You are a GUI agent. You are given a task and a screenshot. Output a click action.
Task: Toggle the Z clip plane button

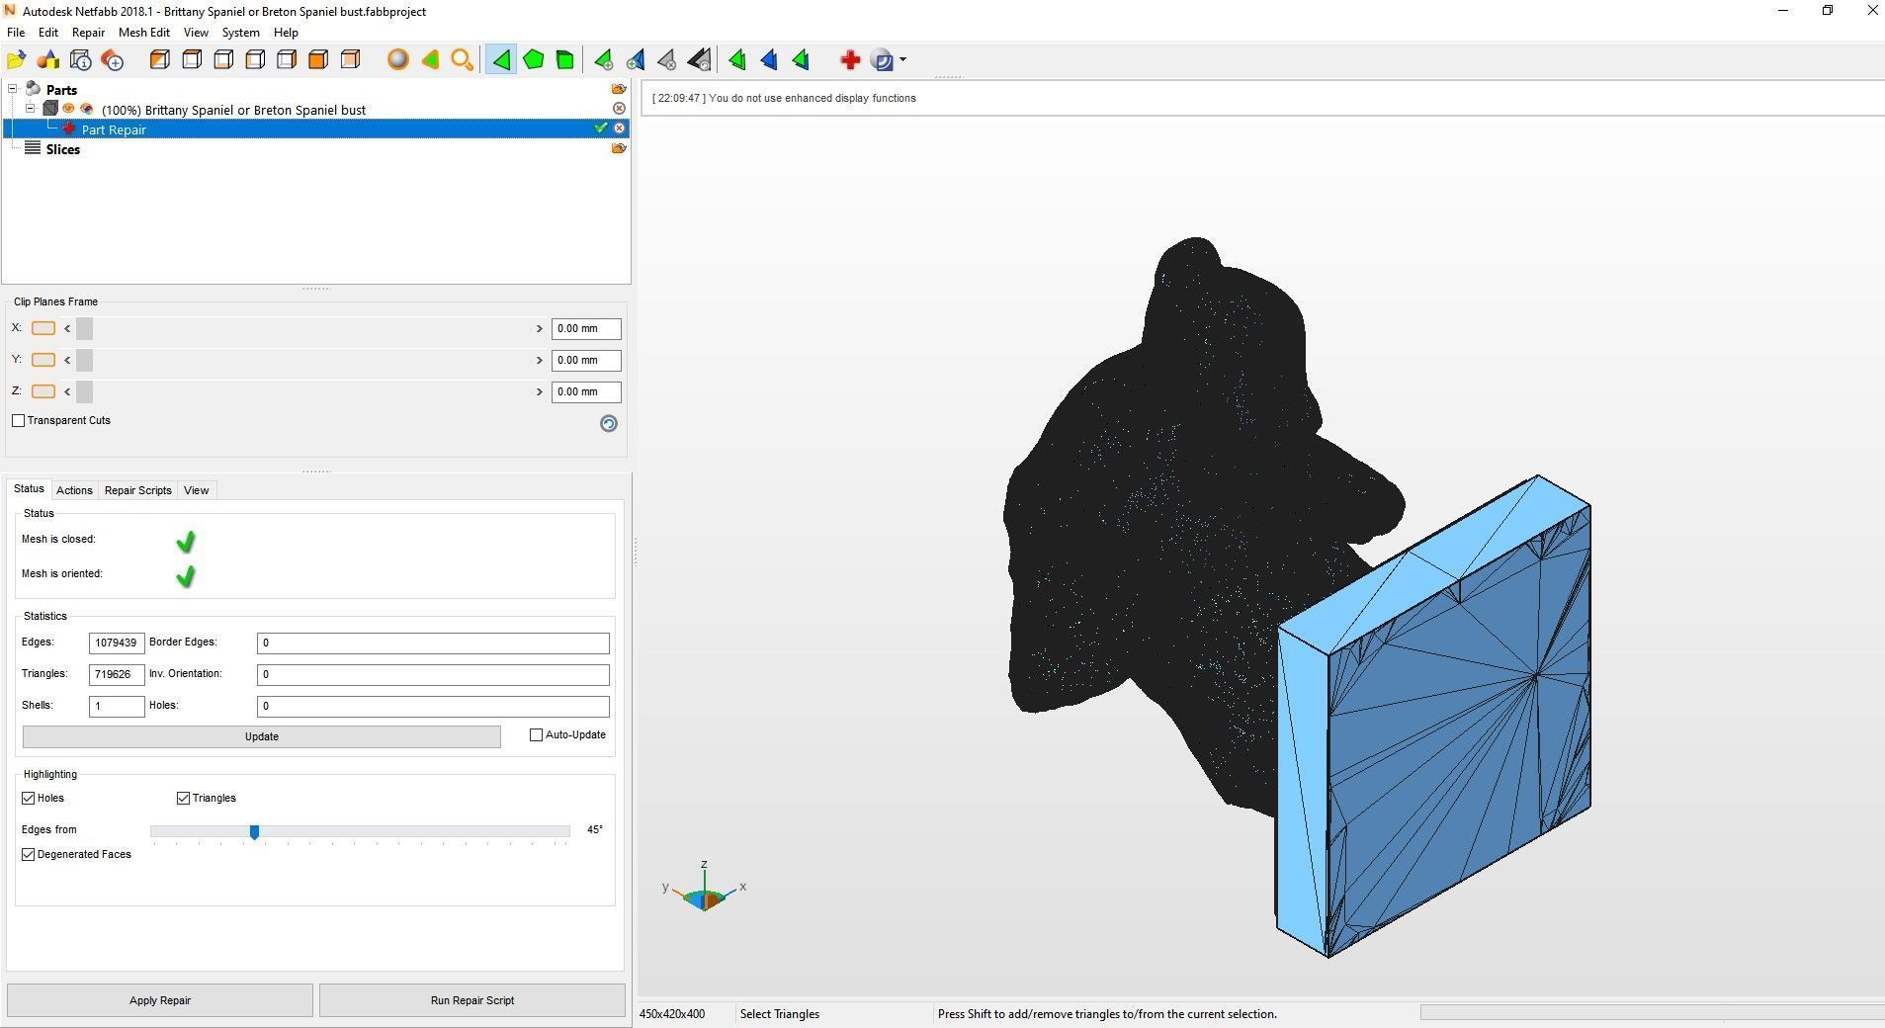[x=43, y=391]
